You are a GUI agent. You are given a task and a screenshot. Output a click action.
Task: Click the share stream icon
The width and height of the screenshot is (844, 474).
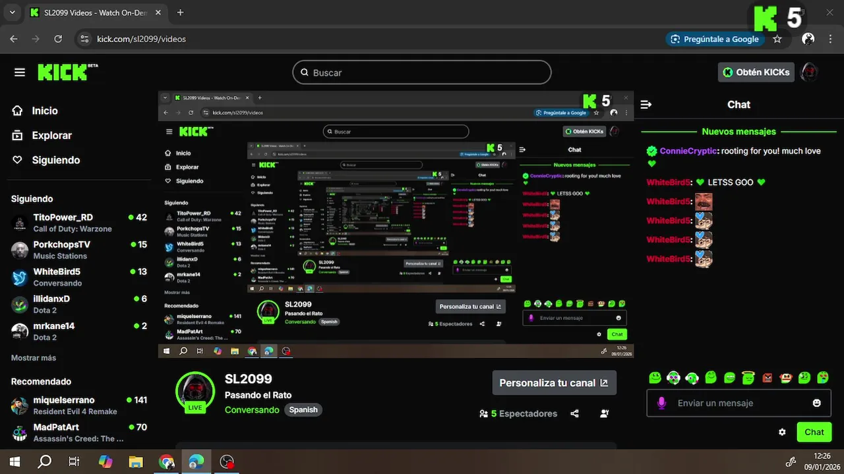click(574, 413)
